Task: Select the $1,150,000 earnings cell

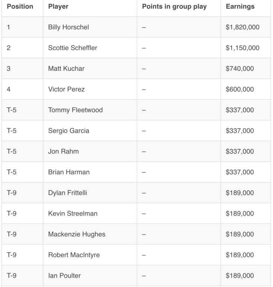Action: point(242,48)
